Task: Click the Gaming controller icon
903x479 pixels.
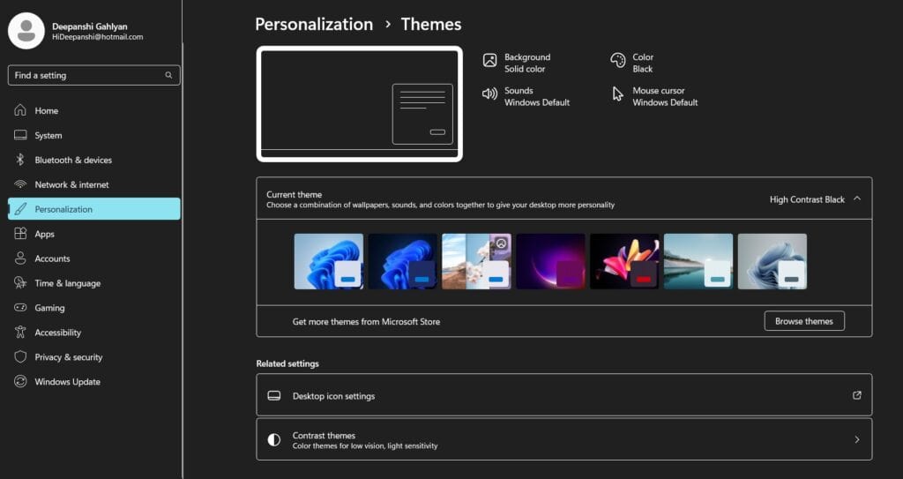Action: pos(20,308)
